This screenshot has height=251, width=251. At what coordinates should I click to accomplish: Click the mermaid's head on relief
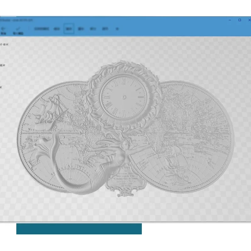point(126,144)
